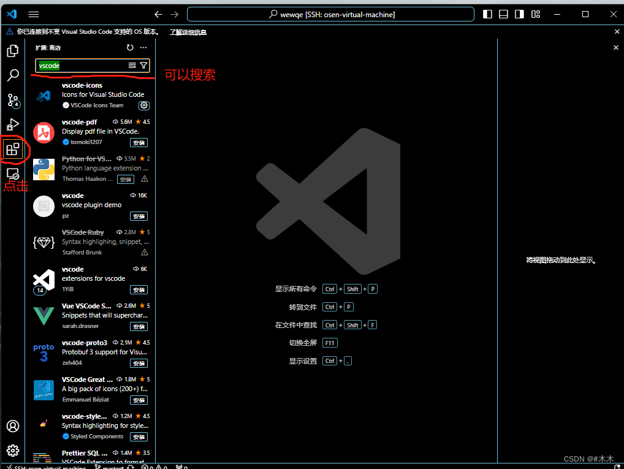The width and height of the screenshot is (624, 469).
Task: Close the secondary side bar panel
Action: click(616, 47)
